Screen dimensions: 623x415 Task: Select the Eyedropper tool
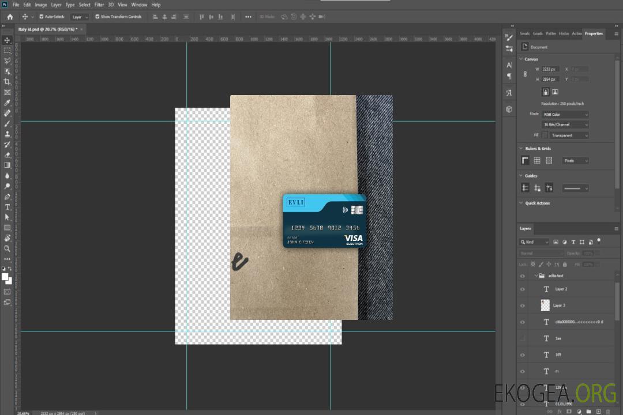point(7,103)
